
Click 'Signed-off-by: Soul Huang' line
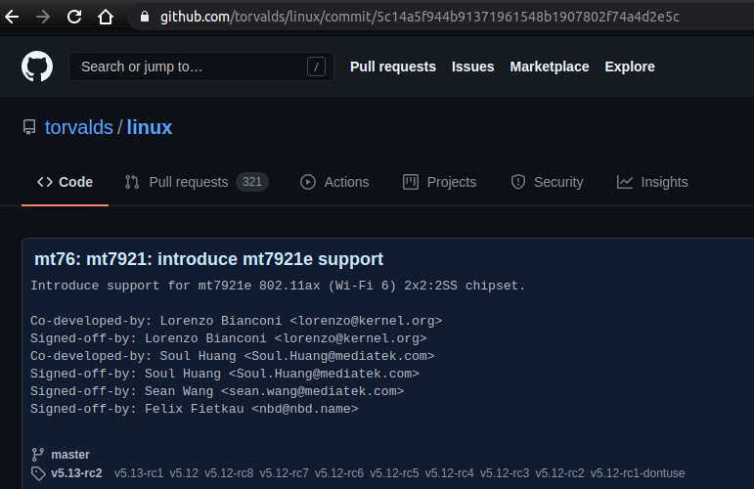point(225,374)
